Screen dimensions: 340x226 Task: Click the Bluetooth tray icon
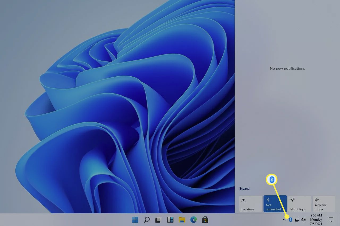coord(291,220)
